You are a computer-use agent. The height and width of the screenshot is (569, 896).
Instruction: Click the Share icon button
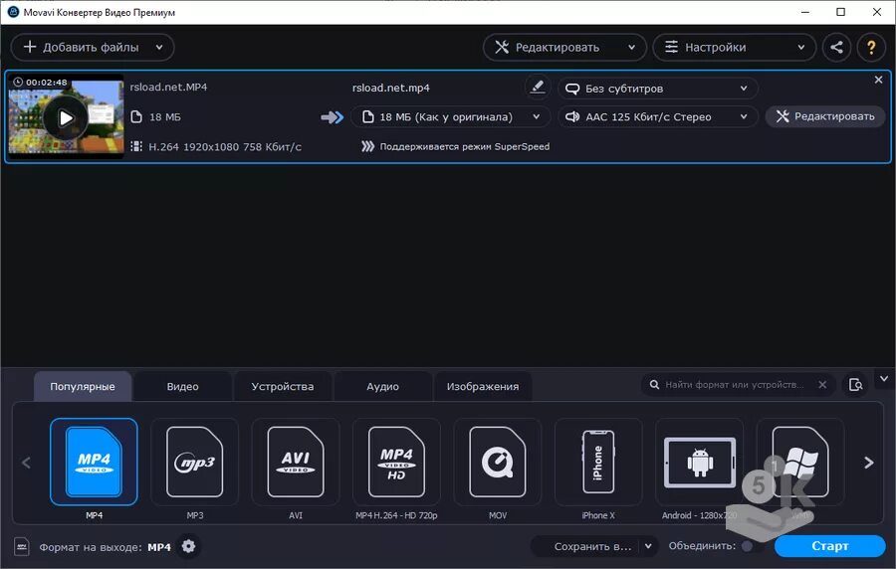[836, 47]
